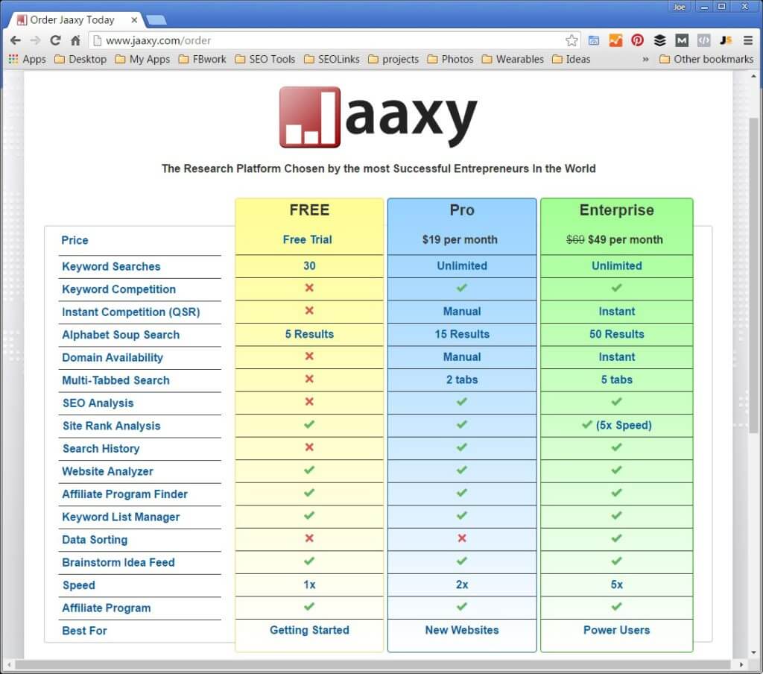Open the FBwork bookmarks folder
Screen dimensions: 763x674
(x=203, y=60)
